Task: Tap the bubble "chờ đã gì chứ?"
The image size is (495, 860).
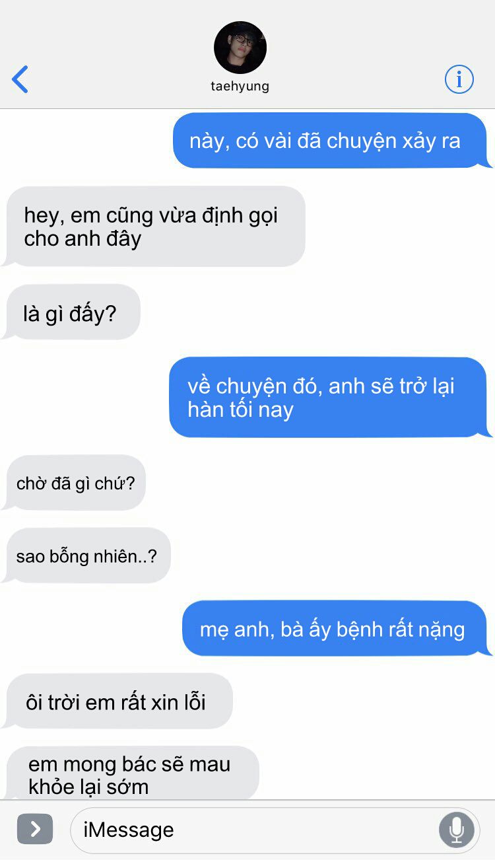Action: point(74,483)
